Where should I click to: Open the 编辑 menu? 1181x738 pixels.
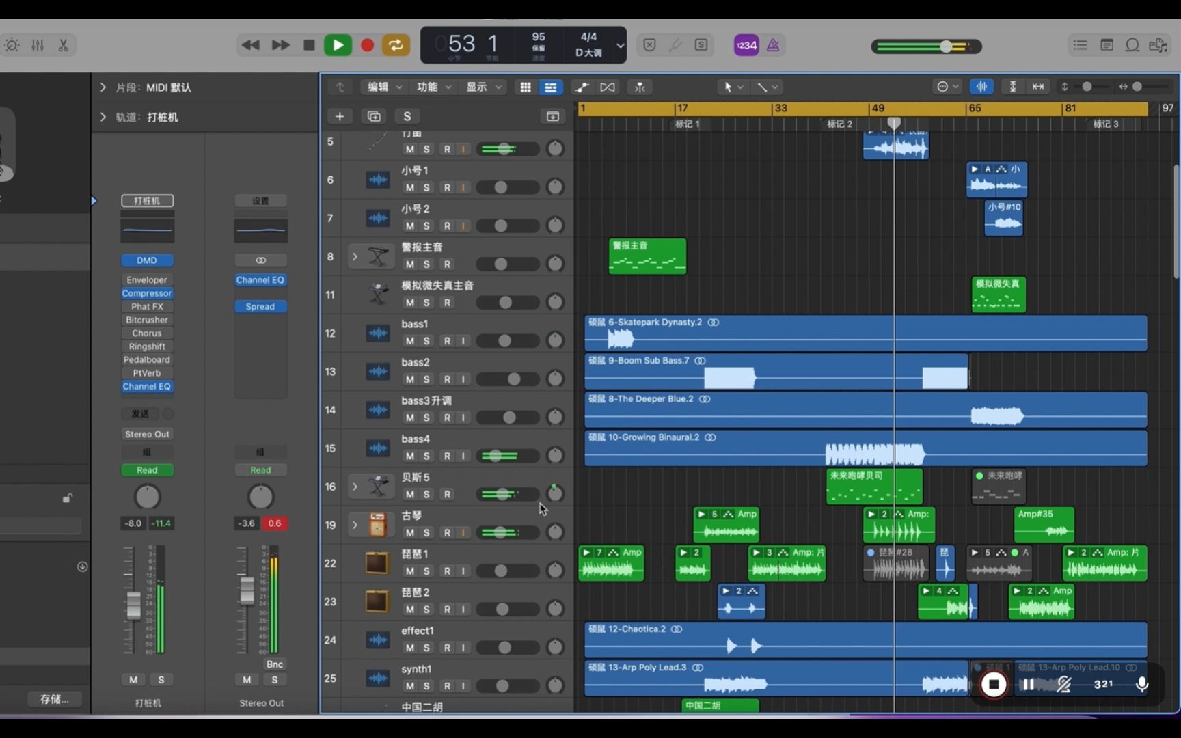point(385,87)
